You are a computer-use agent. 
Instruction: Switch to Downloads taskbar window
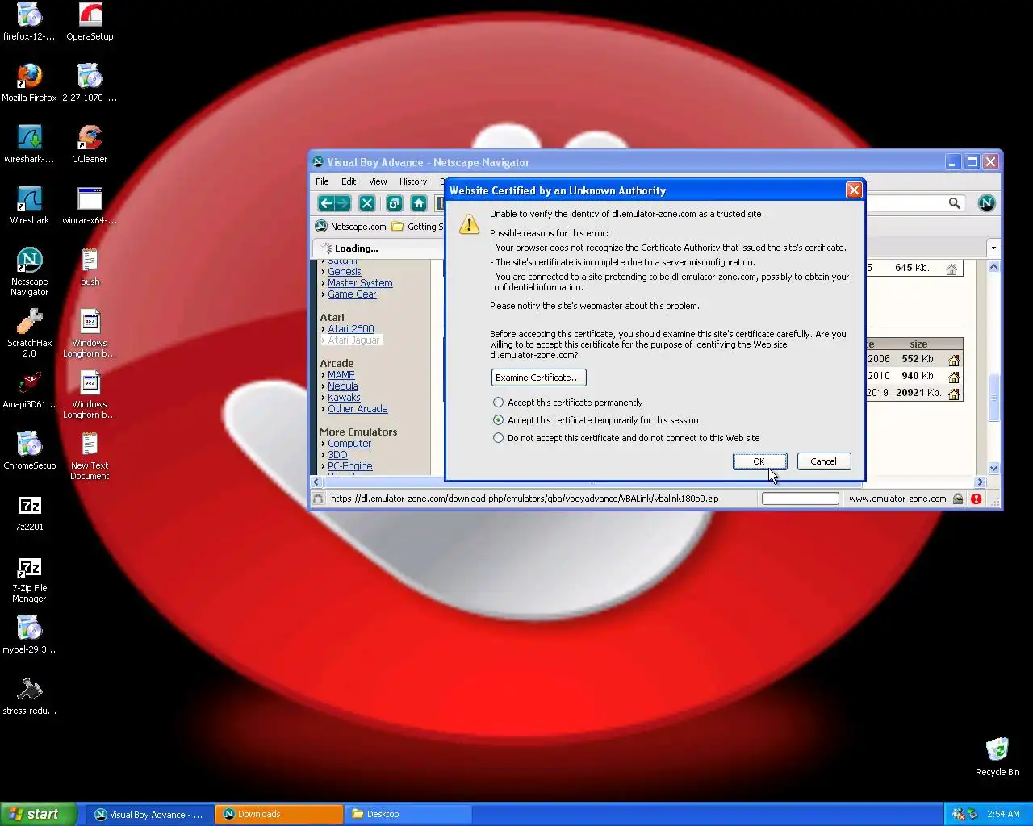coord(278,814)
